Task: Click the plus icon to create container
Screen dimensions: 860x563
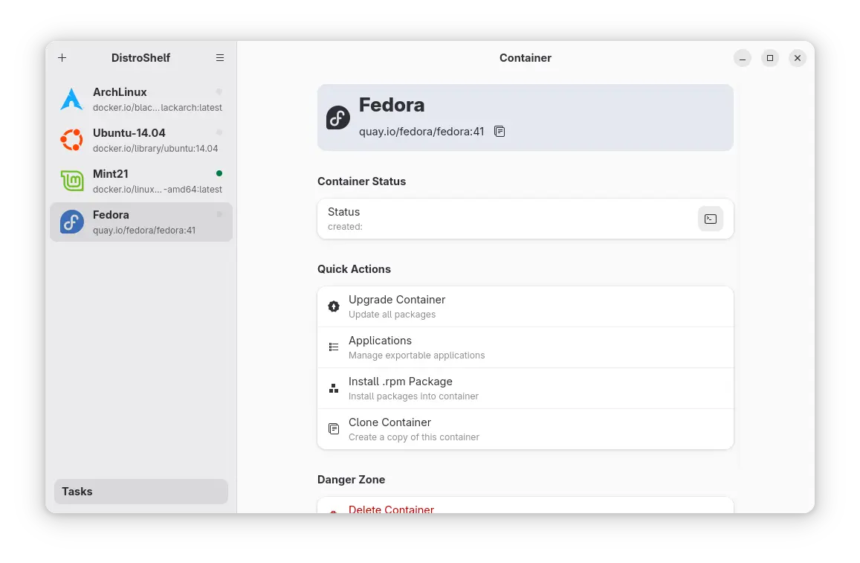Action: (x=62, y=57)
